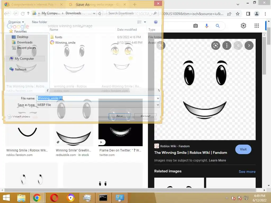Click the search by image camera icon
The height and width of the screenshot is (203, 271).
point(196,26)
